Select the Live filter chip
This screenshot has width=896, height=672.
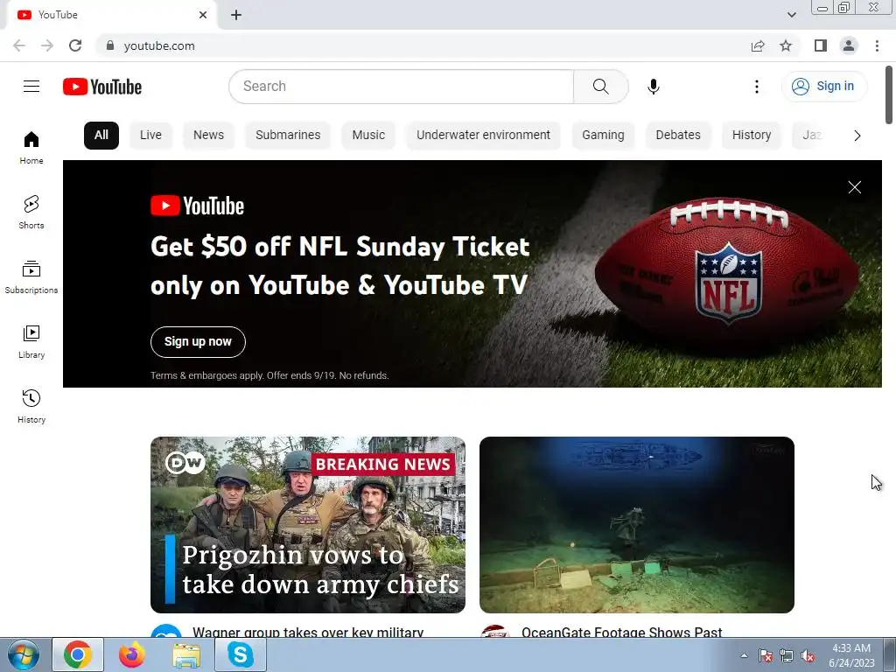pos(150,136)
